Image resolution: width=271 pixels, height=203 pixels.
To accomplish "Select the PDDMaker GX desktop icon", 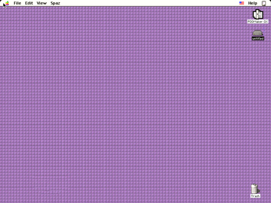I will [258, 14].
